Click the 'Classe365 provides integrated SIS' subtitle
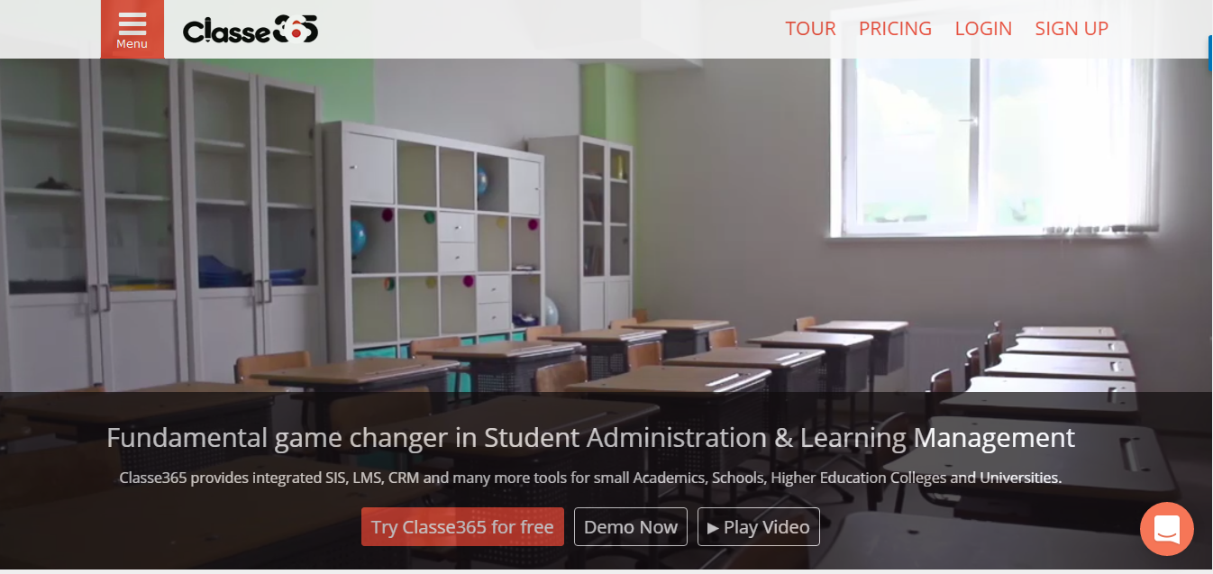 click(590, 478)
